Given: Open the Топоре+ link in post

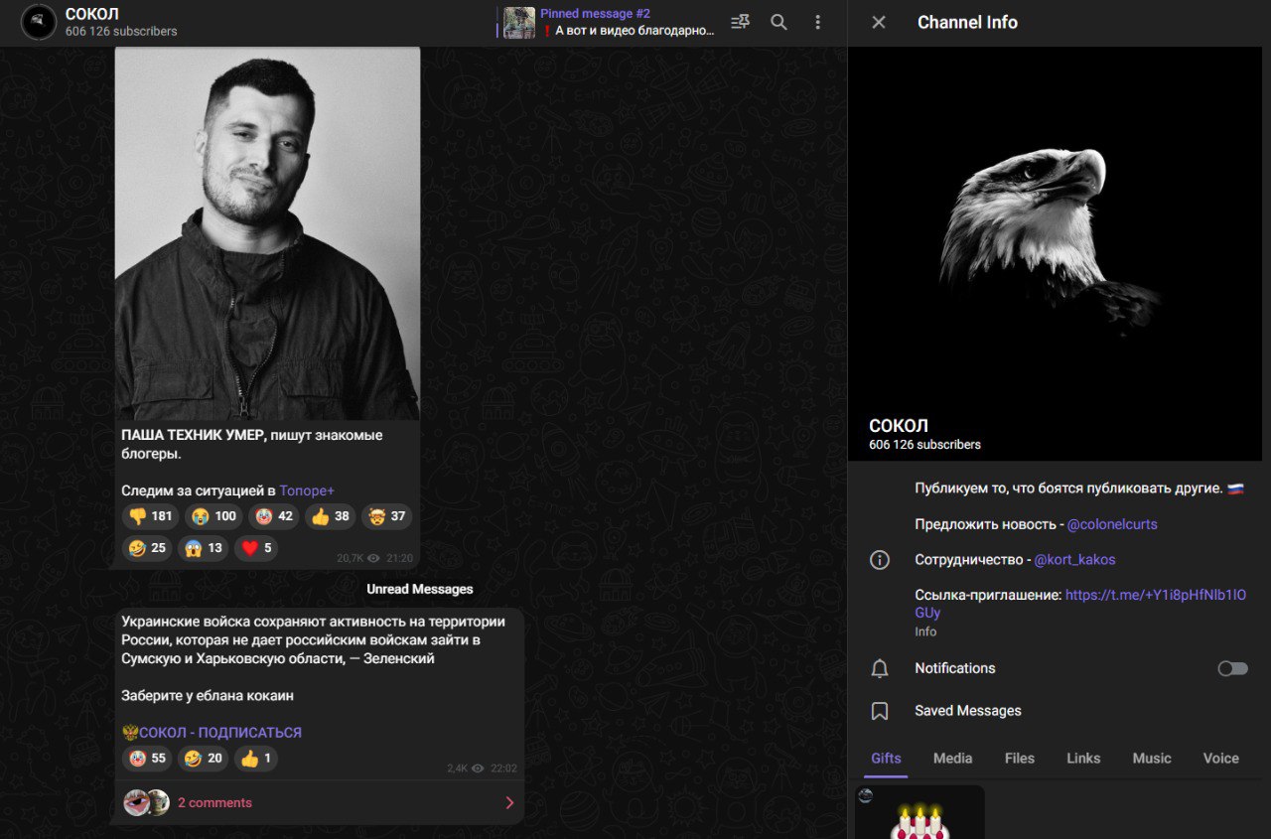Looking at the screenshot, I should (307, 490).
